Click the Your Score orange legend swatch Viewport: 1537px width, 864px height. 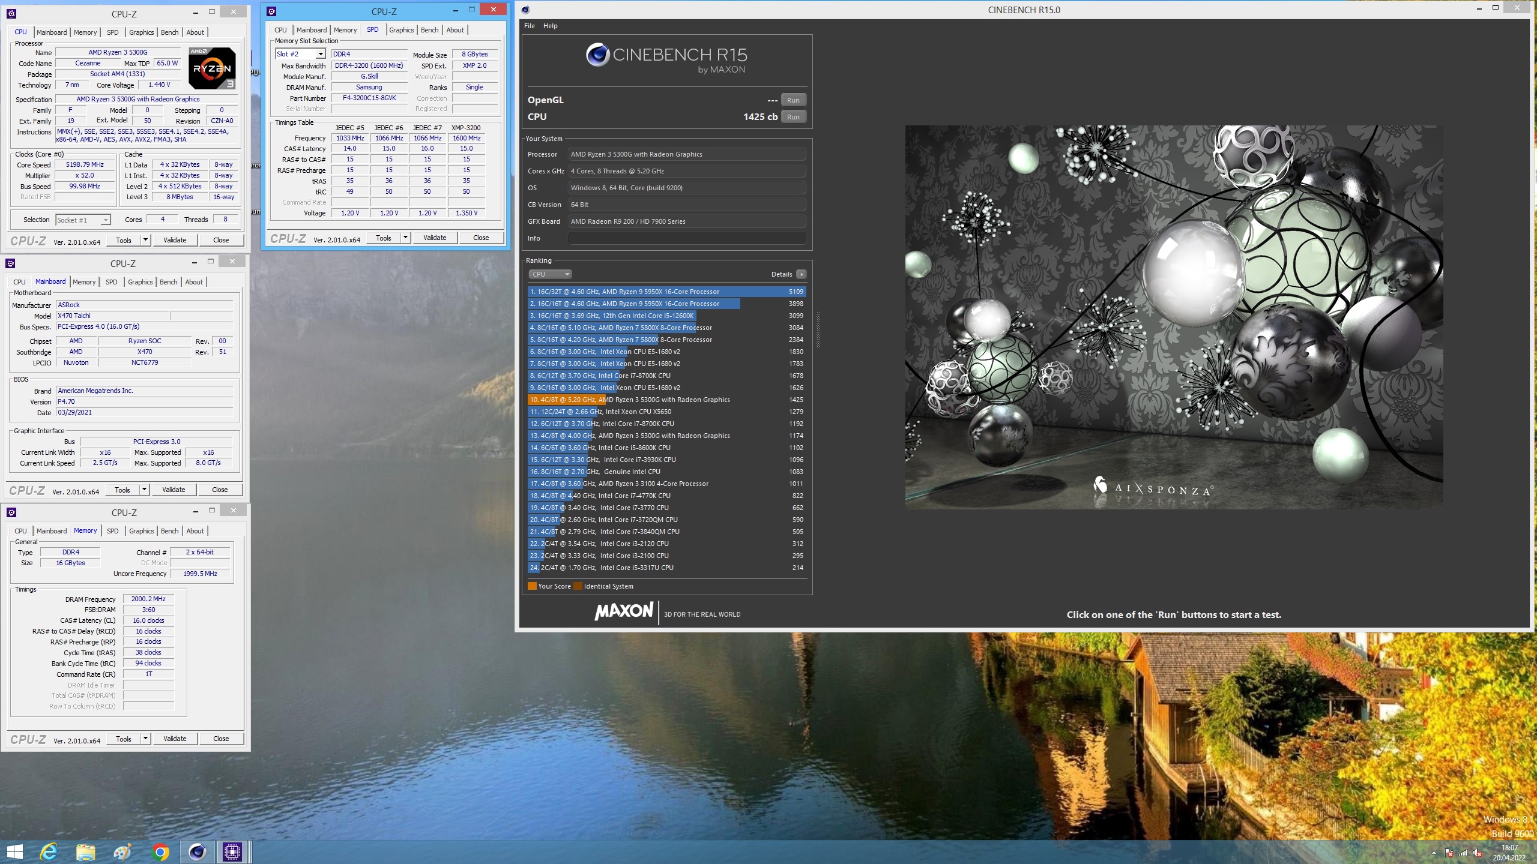coord(532,586)
